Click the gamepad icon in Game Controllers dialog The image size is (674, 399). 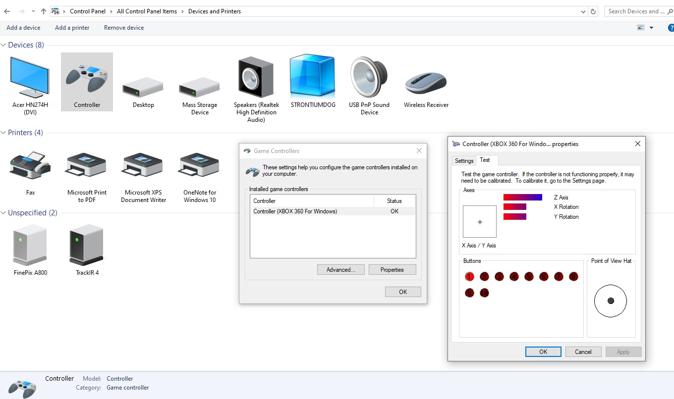(x=253, y=171)
